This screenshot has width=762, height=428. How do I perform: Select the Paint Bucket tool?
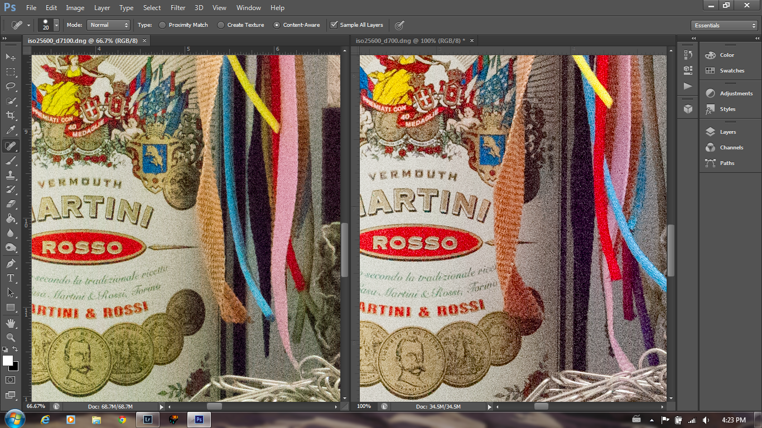pyautogui.click(x=11, y=218)
